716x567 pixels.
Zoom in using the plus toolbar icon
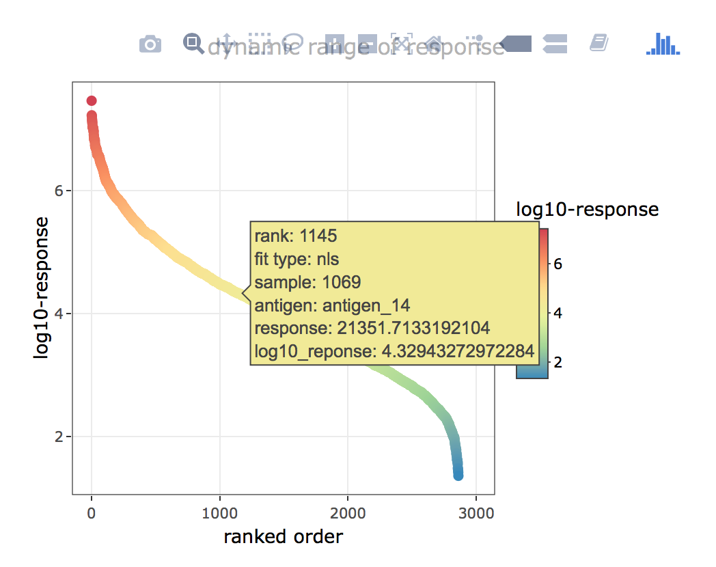point(333,44)
